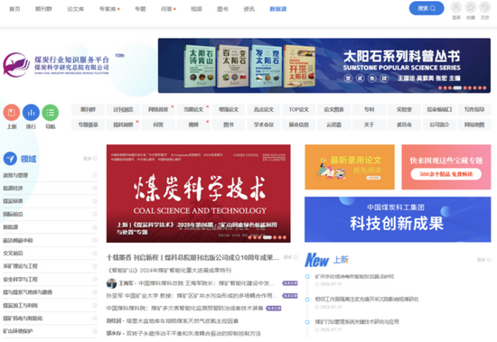497x342 pixels.
Task: Select active dot in sunstone banner carousel
Action: (457, 88)
